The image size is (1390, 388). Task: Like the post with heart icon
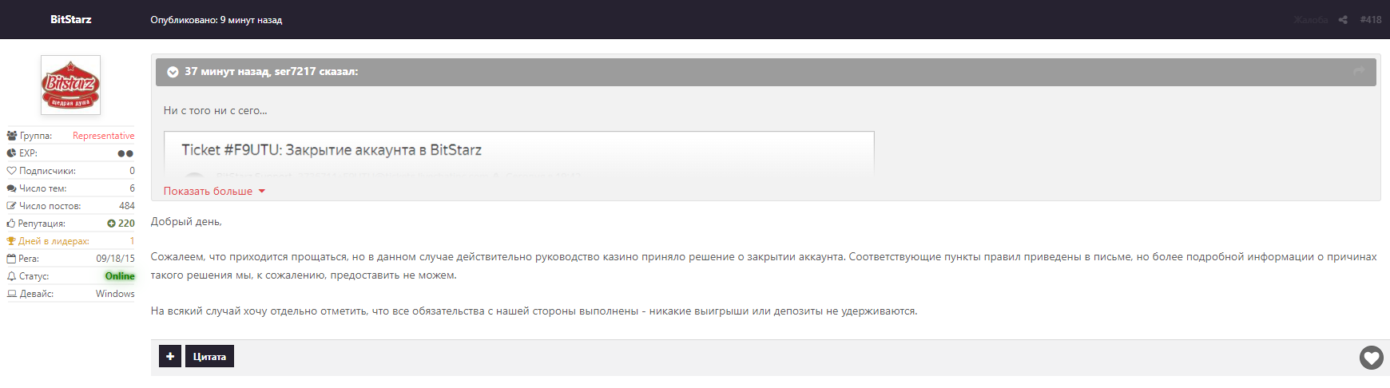pyautogui.click(x=1372, y=358)
